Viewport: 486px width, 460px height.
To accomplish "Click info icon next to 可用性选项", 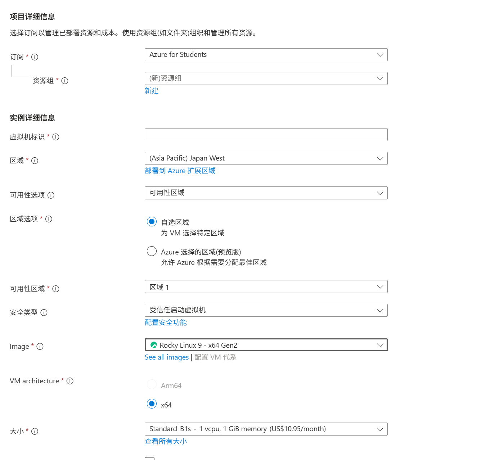I will tap(51, 195).
